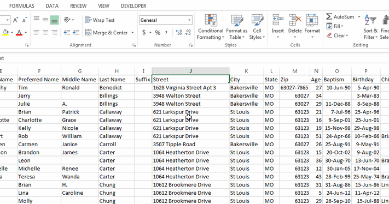Align text right horizontally
389x204 pixels.
click(x=54, y=33)
